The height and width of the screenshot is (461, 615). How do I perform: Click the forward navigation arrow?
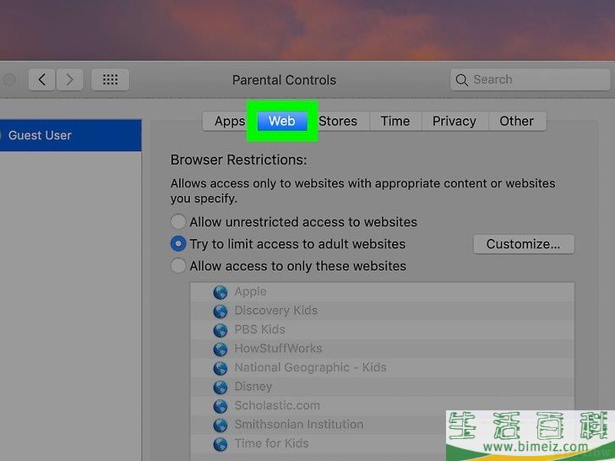69,80
